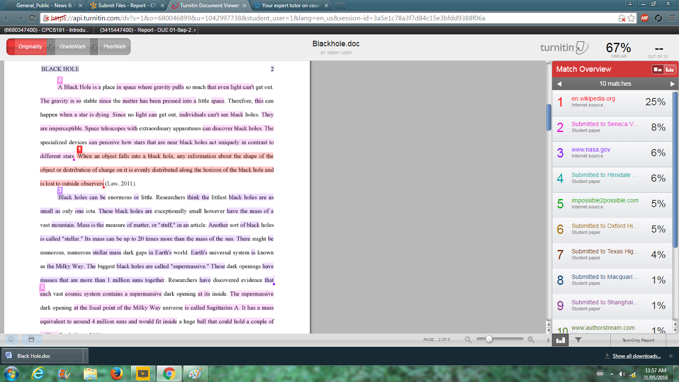Open the Black Hole.doc download dropdown arrow

(x=85, y=354)
